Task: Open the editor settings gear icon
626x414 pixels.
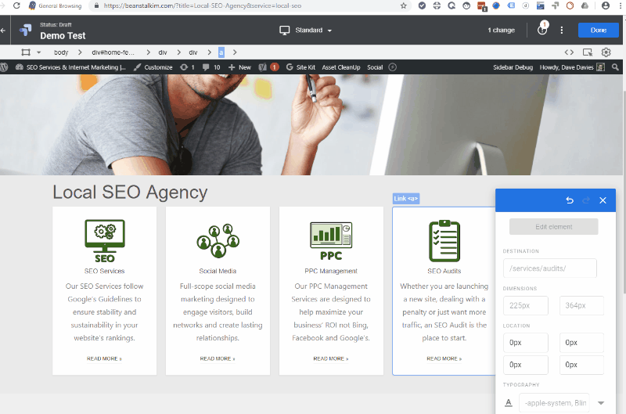Action: pyautogui.click(x=606, y=52)
